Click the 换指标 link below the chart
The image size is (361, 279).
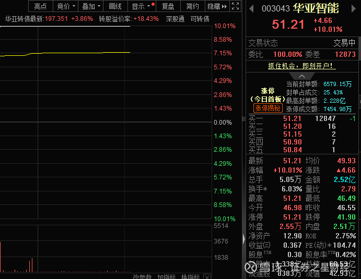pos(190,276)
